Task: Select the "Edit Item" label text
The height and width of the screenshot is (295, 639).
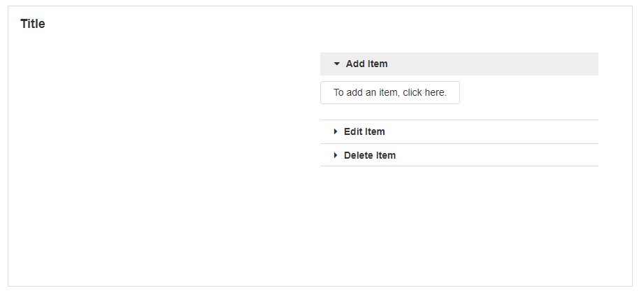Action: 364,131
